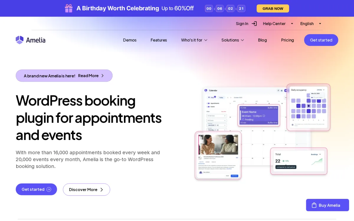The image size is (354, 221).
Task: Open the Blog page
Action: 262,40
